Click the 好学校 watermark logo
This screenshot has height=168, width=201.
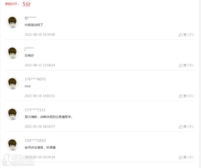(x=19, y=160)
